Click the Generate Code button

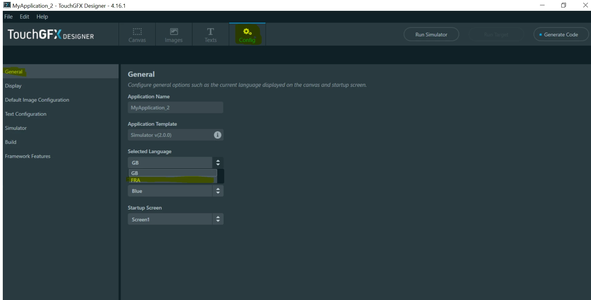click(561, 35)
